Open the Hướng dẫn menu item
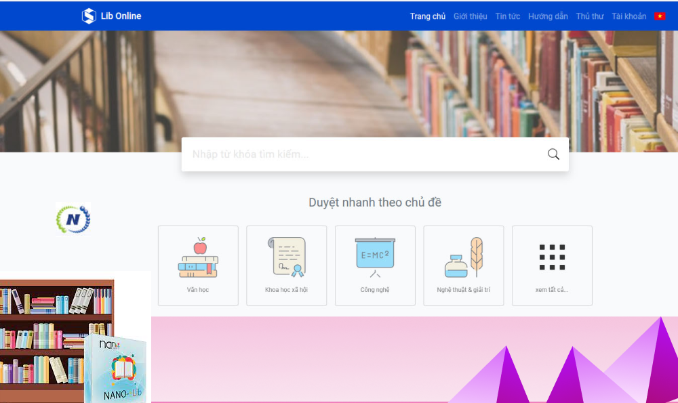 click(x=548, y=16)
